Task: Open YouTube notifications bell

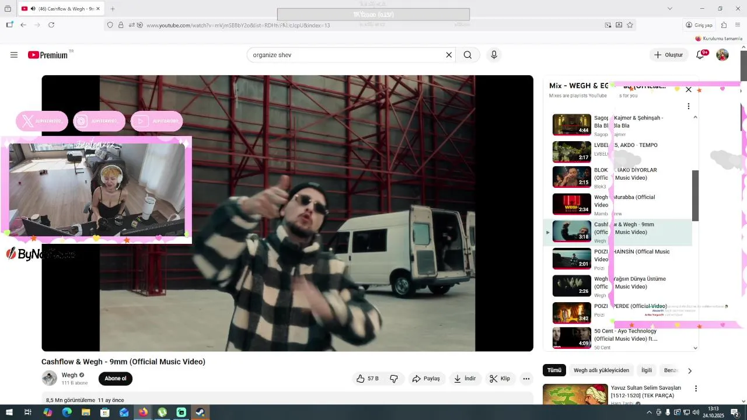Action: pyautogui.click(x=700, y=55)
